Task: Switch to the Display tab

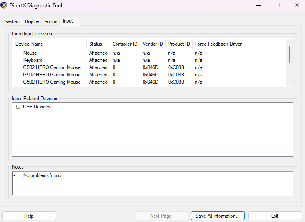Action: coord(32,22)
